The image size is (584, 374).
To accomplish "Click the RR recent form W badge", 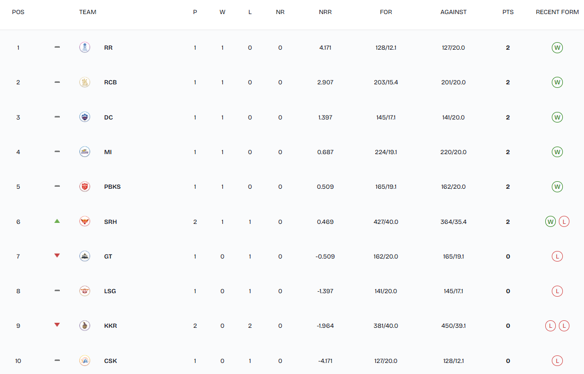I will [557, 48].
